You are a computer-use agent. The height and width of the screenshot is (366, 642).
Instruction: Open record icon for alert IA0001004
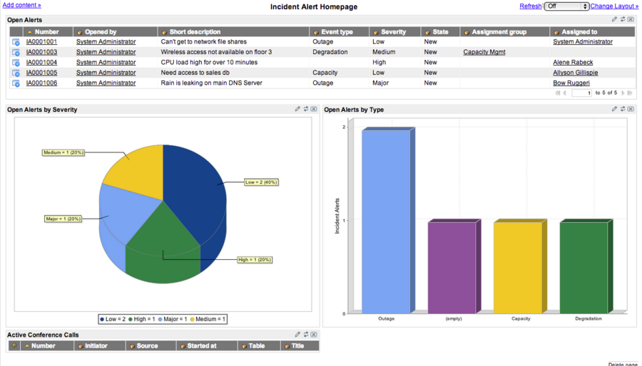16,63
